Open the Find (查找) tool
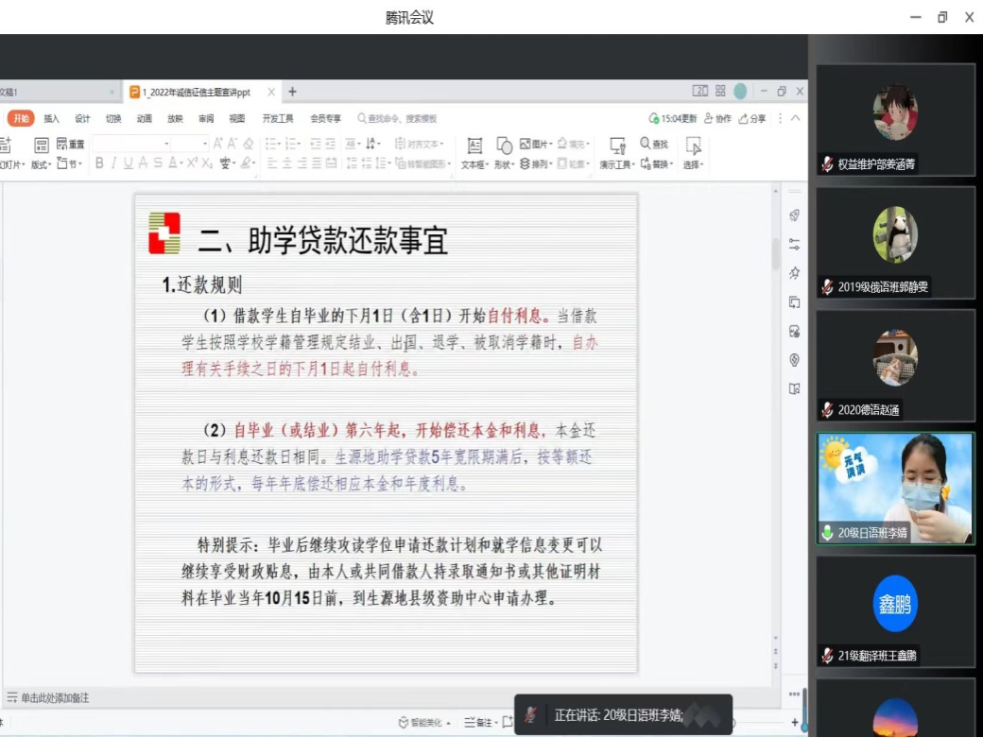Image resolution: width=983 pixels, height=738 pixels. coord(654,144)
